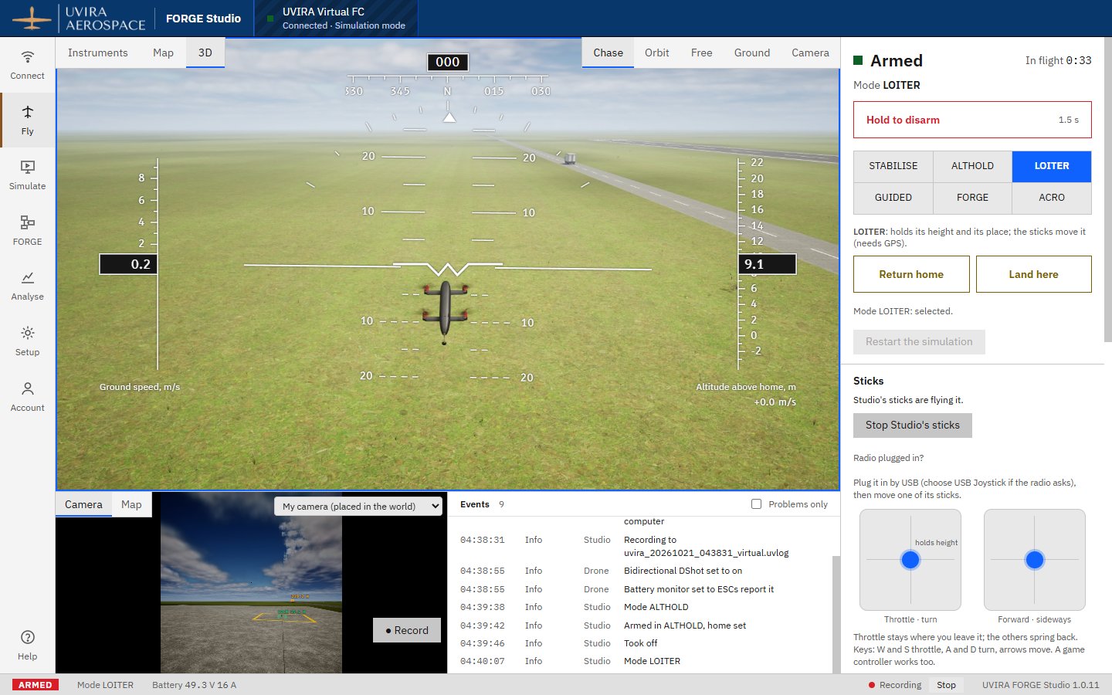Open the Simulate sidebar icon
The image size is (1112, 695).
[28, 175]
